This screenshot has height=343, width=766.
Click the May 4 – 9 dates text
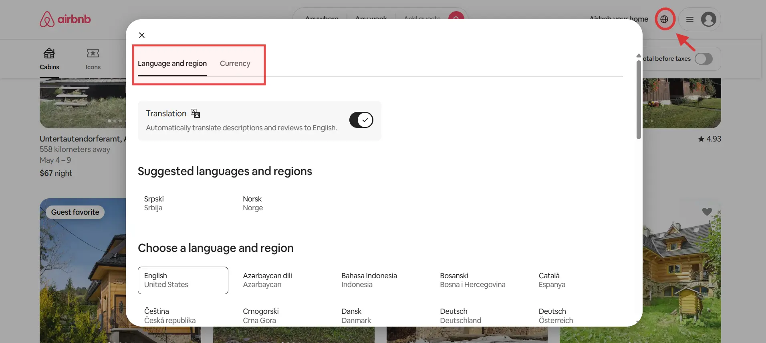[55, 160]
